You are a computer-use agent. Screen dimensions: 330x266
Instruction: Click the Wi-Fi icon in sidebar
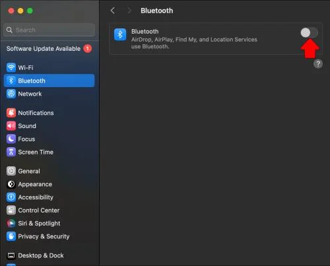coord(11,67)
